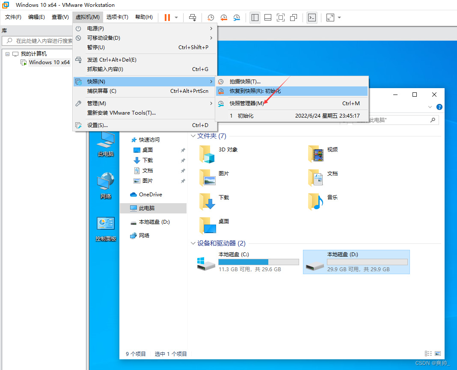
Task: Select the 图片 folder in the Explorer content area
Action: [x=214, y=178]
